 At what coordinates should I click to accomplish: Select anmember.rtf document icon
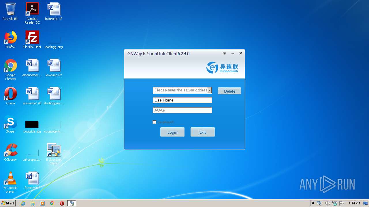(x=32, y=96)
